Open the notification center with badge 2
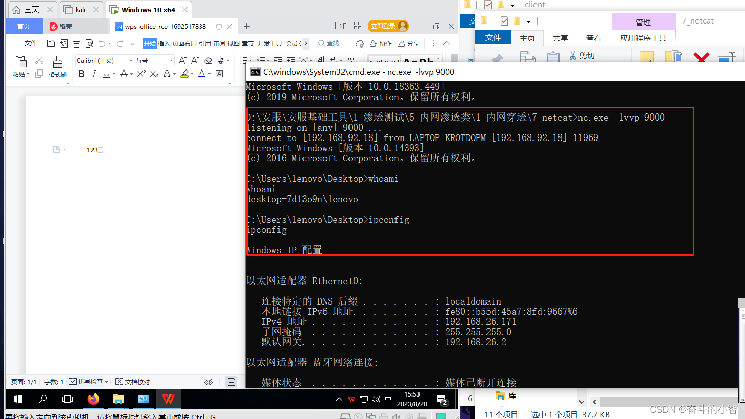This screenshot has height=419, width=745. [x=442, y=399]
